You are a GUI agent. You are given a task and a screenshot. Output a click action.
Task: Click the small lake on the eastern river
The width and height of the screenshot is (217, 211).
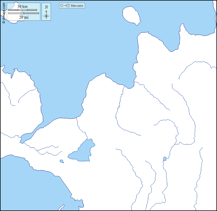coord(165,159)
